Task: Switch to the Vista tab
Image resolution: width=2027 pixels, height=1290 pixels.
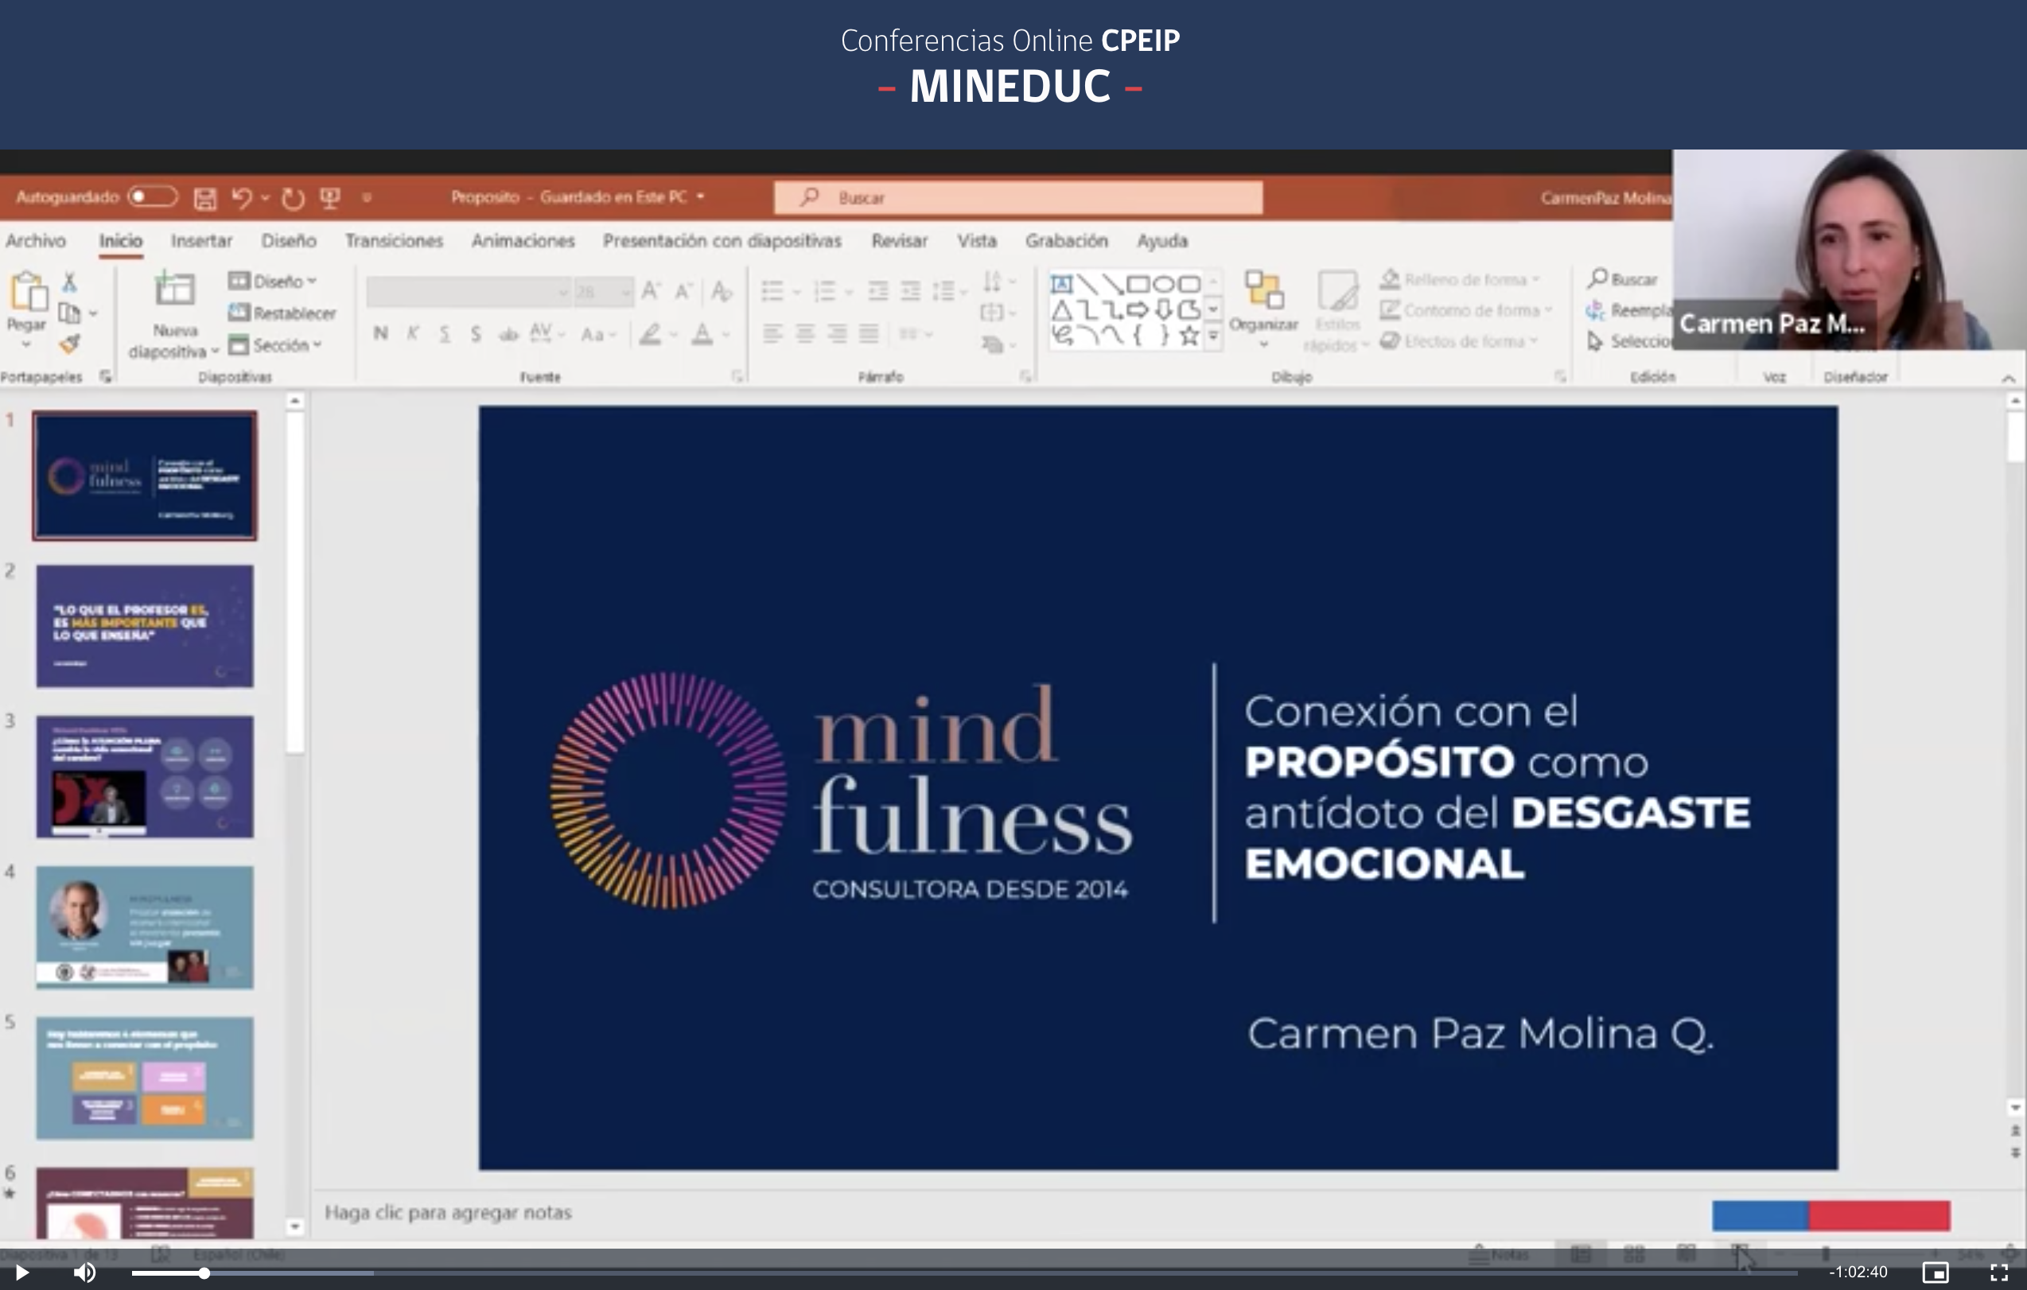Action: (x=976, y=241)
